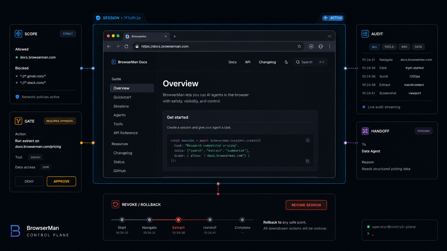Select the TOOLS audit filter
Screen dimensions: 447x251
(x=389, y=47)
